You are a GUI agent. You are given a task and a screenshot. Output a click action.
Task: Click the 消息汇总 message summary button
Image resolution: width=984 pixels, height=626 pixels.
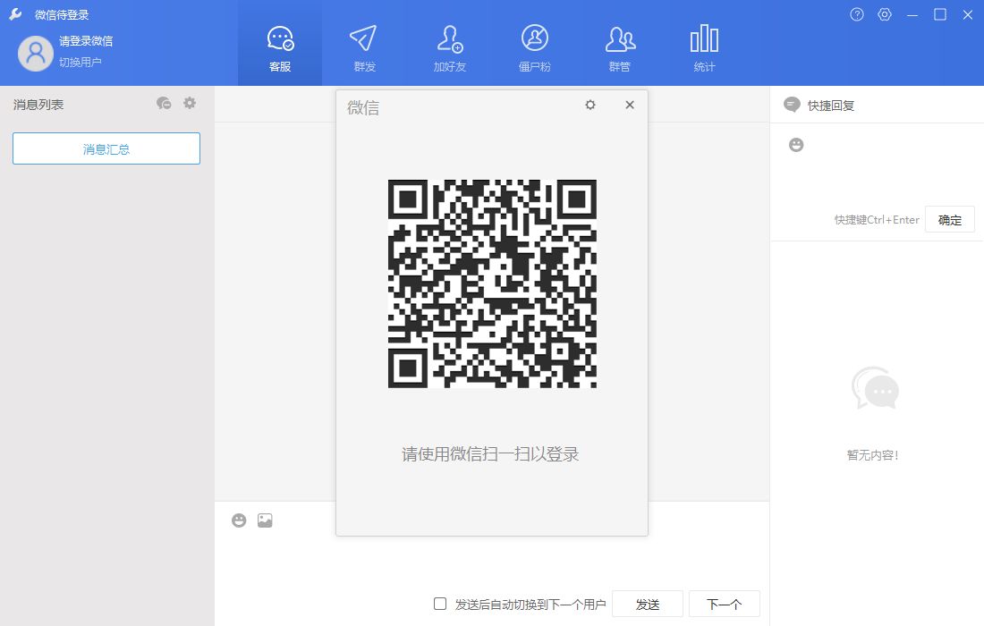point(106,148)
